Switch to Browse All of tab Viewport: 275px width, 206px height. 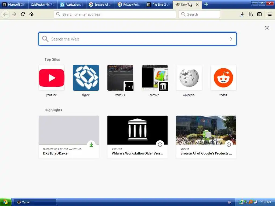coord(100,5)
